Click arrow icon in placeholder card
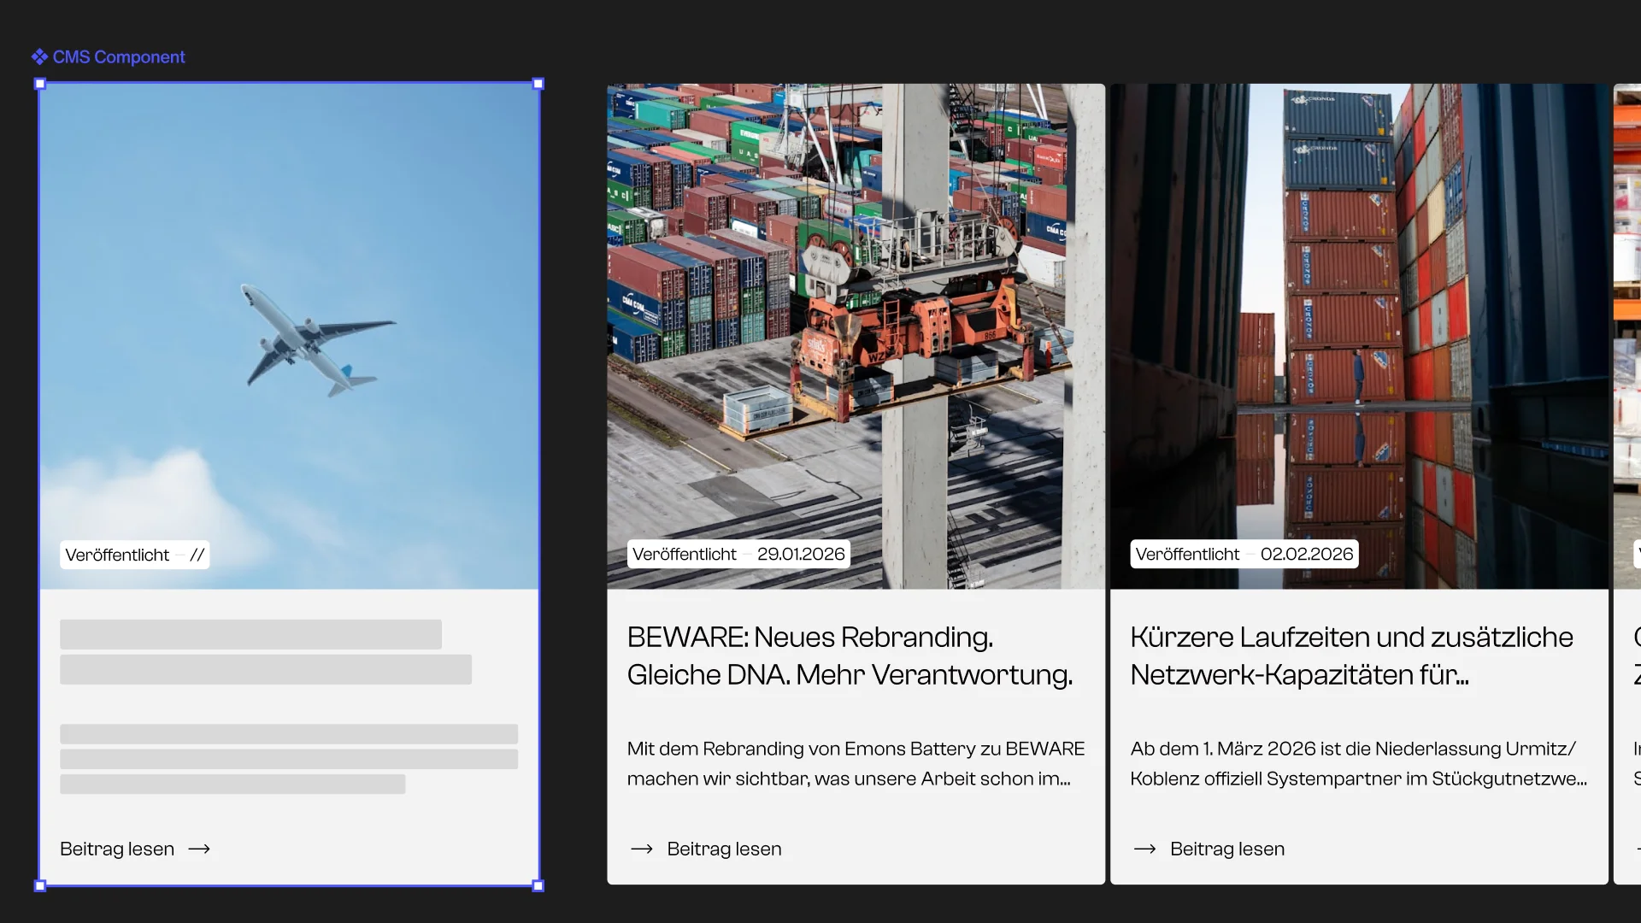 [x=199, y=849]
